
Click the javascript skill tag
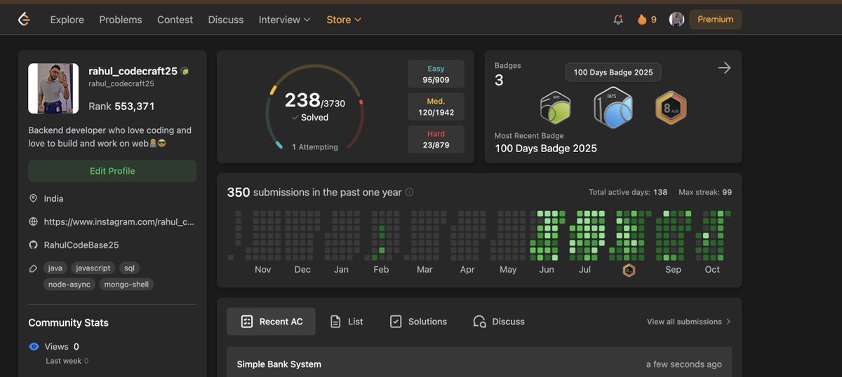coord(93,268)
